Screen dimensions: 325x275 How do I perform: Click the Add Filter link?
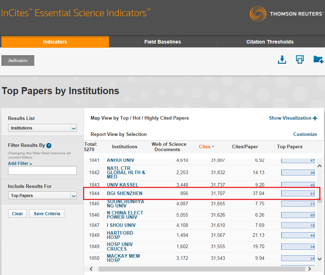[x=20, y=164]
